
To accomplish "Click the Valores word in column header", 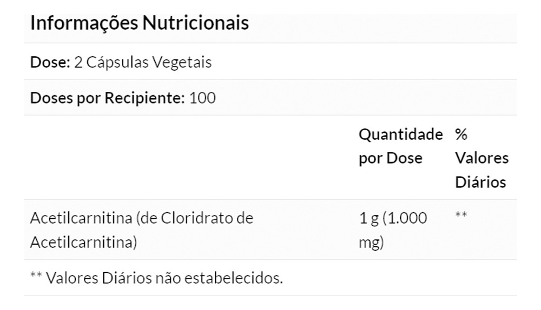I will click(481, 158).
